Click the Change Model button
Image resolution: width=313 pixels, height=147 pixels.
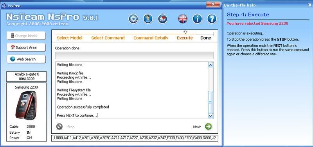click(26, 36)
